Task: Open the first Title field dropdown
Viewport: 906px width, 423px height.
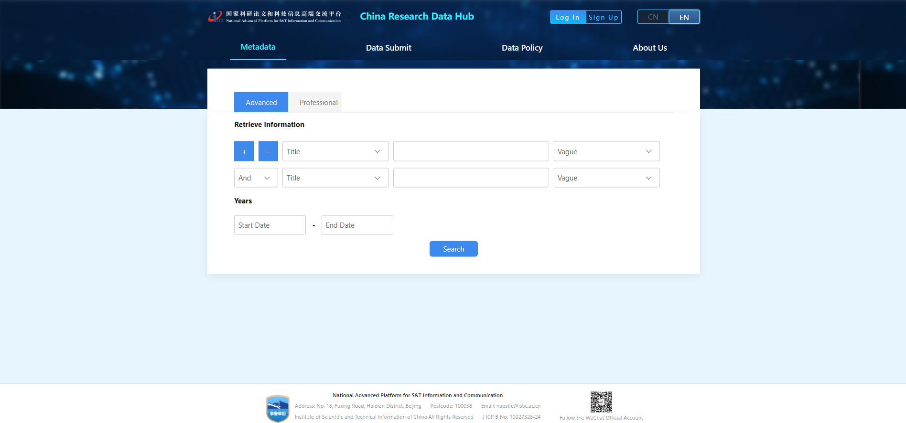Action: pos(335,151)
